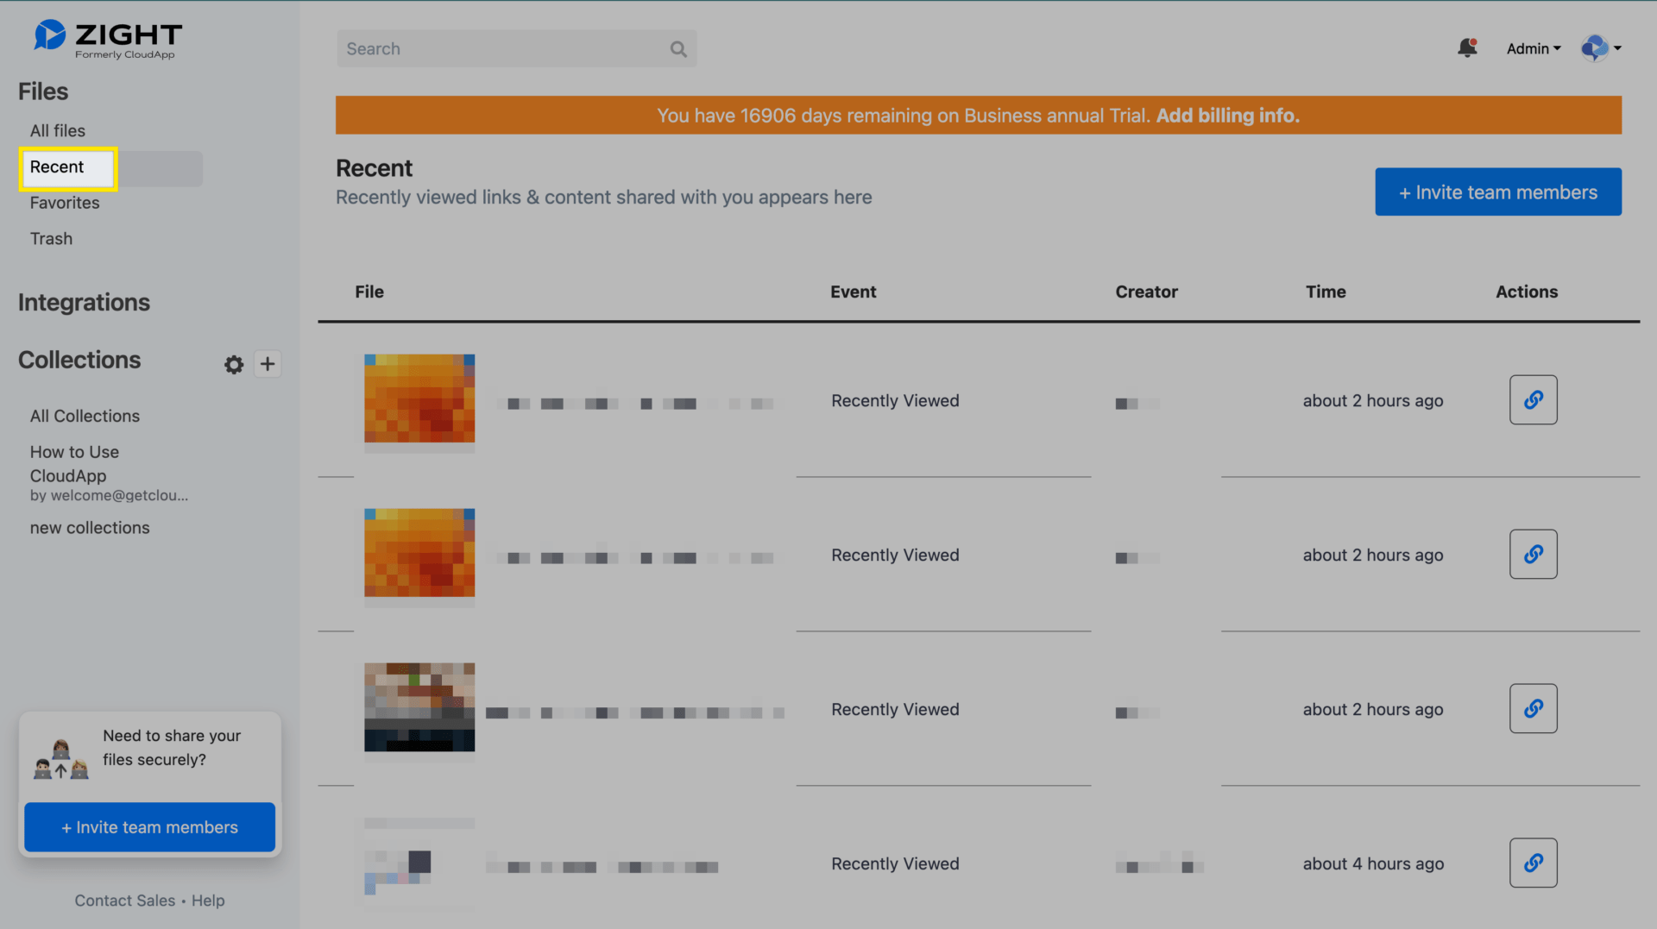Click the search magnifier icon
Viewport: 1657px width, 929px height.
click(678, 49)
